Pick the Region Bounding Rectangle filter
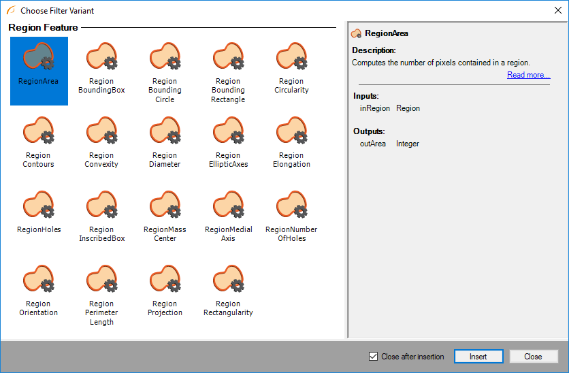569x373 pixels. pos(228,56)
